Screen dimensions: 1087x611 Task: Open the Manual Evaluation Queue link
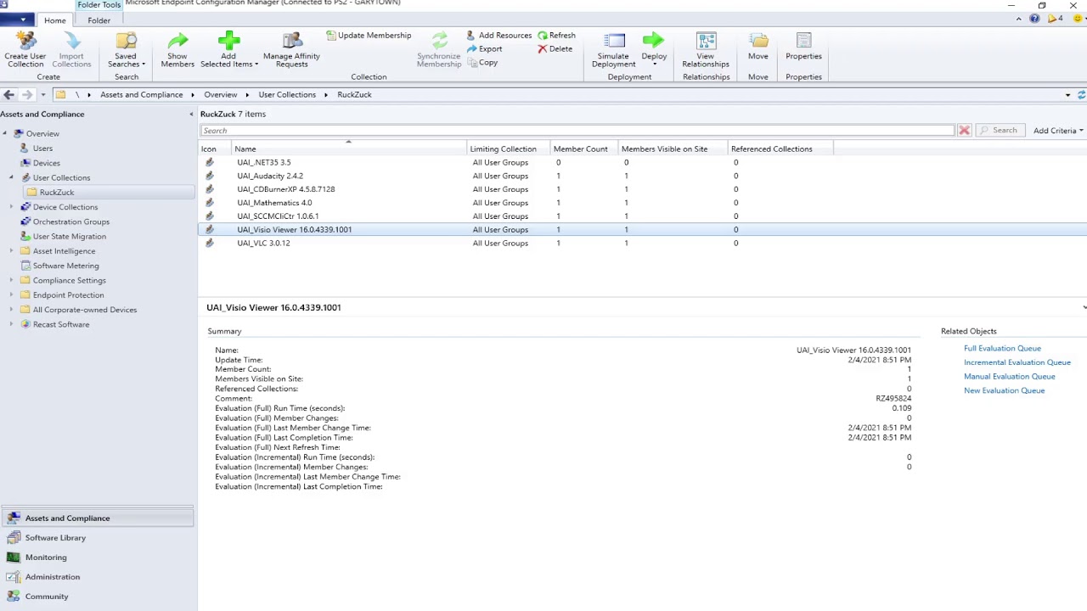(x=1010, y=377)
